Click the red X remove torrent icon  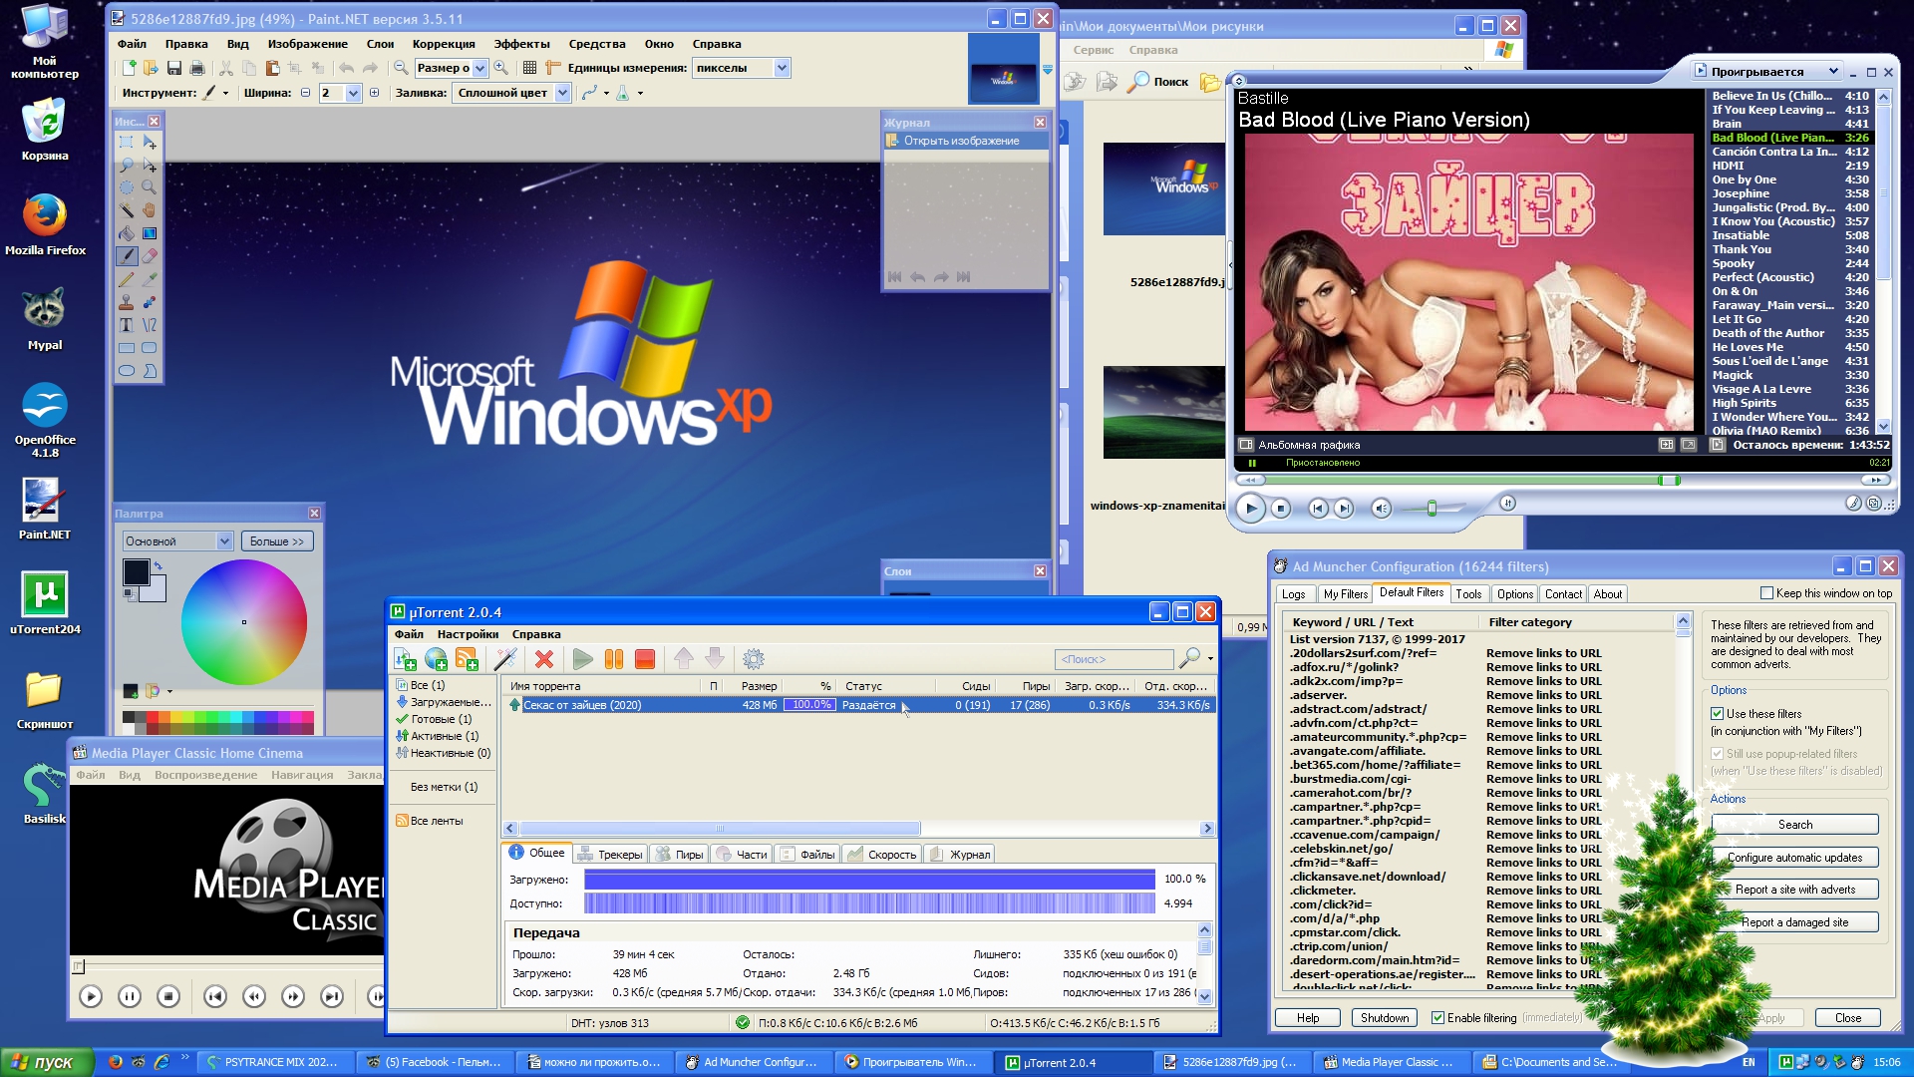544,659
